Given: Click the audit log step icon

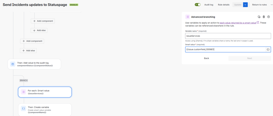Looking at the screenshot, I should click(x=13, y=64).
